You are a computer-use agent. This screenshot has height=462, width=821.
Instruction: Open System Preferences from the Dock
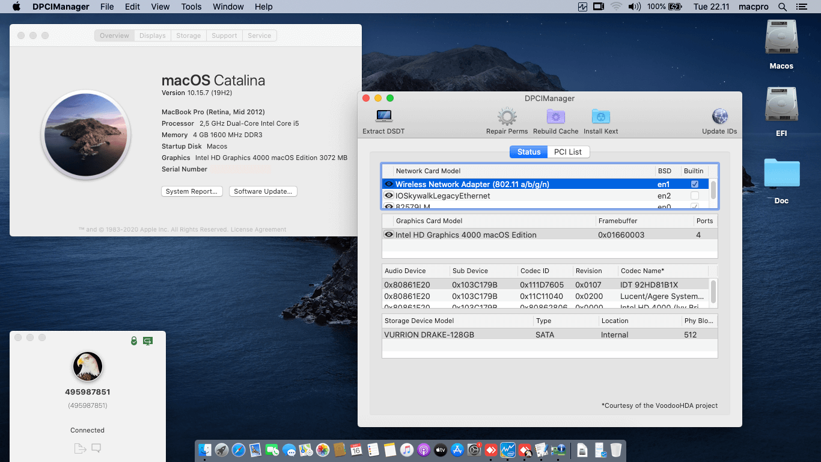point(474,449)
